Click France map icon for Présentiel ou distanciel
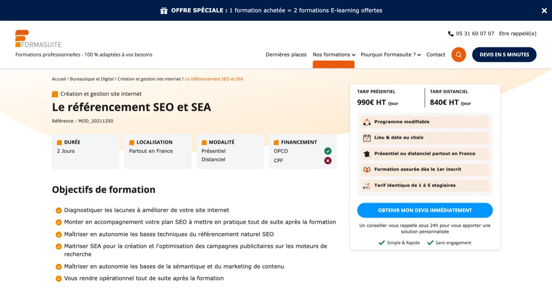 367,153
